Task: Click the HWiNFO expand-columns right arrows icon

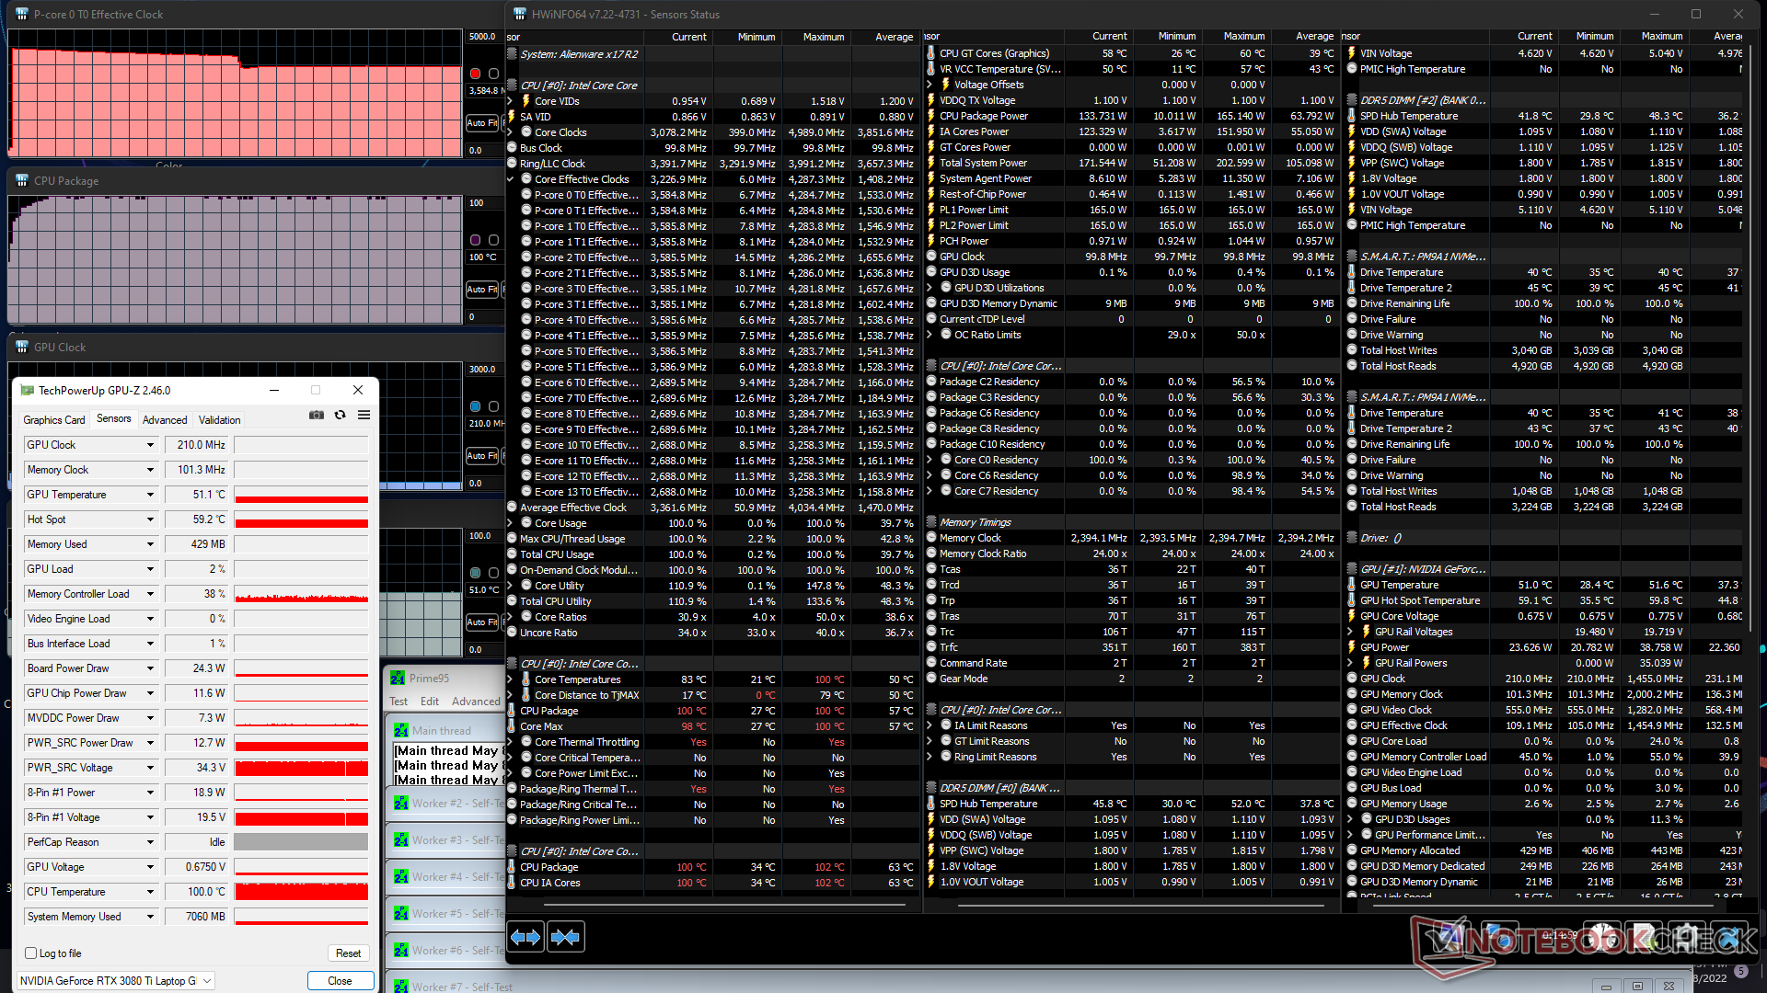Action: click(525, 937)
